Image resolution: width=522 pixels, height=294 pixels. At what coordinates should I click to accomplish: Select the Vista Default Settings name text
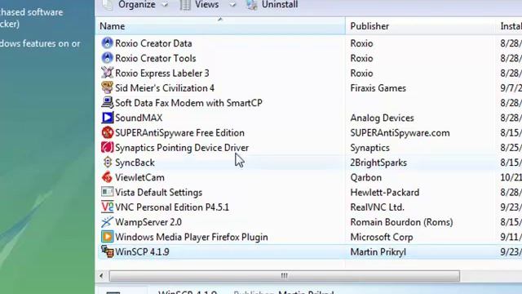[x=158, y=193]
